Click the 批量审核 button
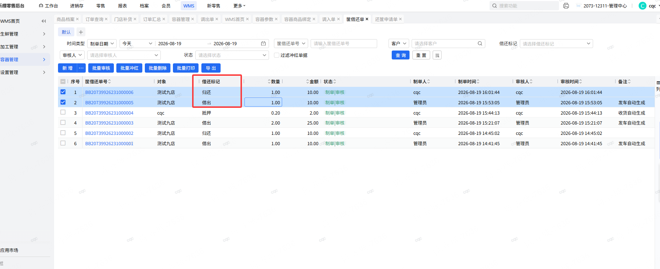Image resolution: width=660 pixels, height=269 pixels. tap(101, 68)
